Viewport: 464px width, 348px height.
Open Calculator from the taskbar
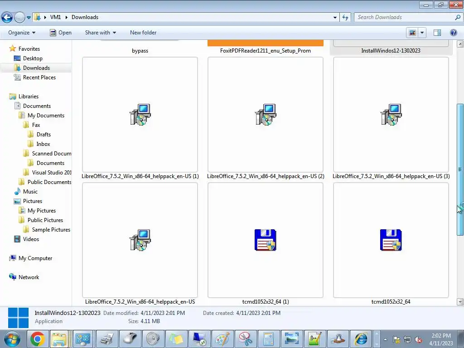click(268, 339)
